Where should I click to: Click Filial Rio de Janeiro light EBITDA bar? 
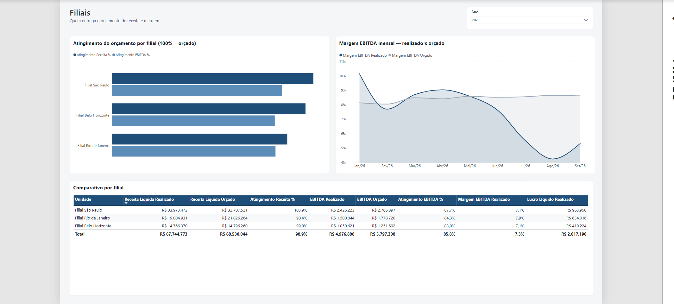pos(193,151)
